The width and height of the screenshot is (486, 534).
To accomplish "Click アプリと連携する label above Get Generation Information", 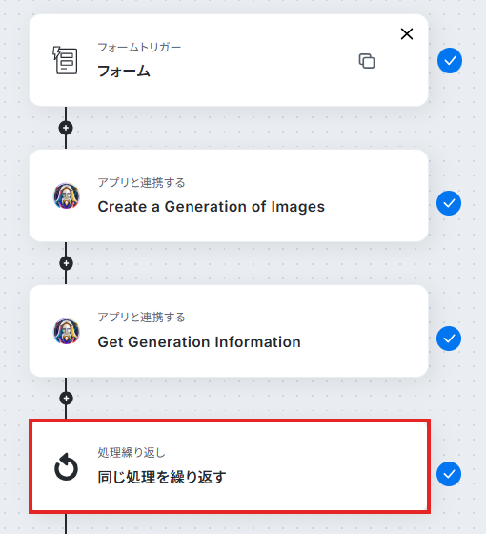I will point(141,318).
